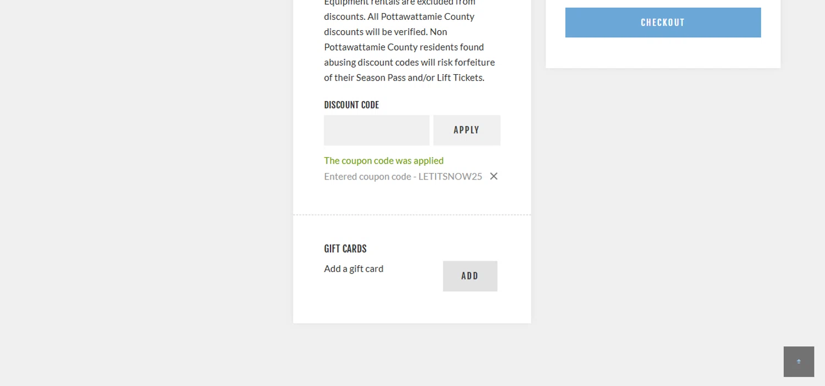This screenshot has width=825, height=386.
Task: Click the dashed divider above Gift Cards
Action: [412, 215]
